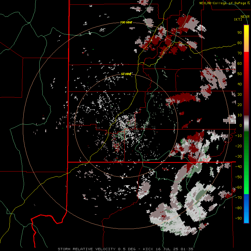Click the -70 value on velocity scale

(238, 198)
